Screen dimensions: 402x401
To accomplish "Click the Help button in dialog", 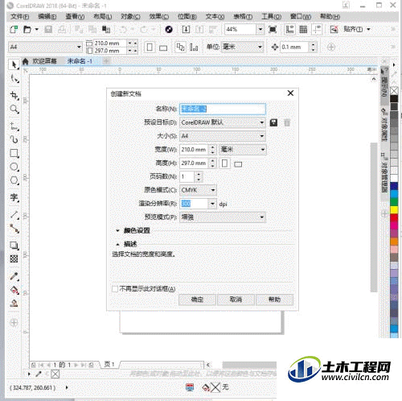I will coord(274,300).
